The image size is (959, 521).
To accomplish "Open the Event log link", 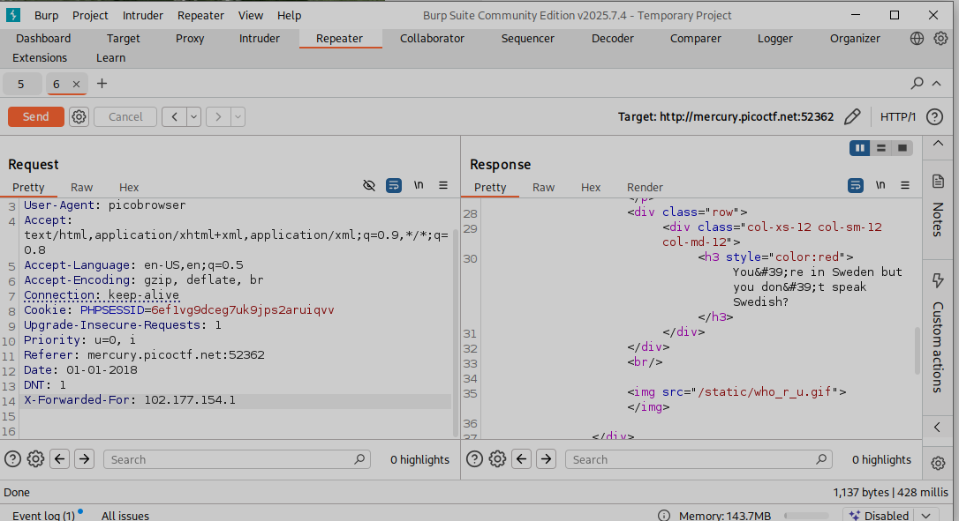I will tap(43, 516).
